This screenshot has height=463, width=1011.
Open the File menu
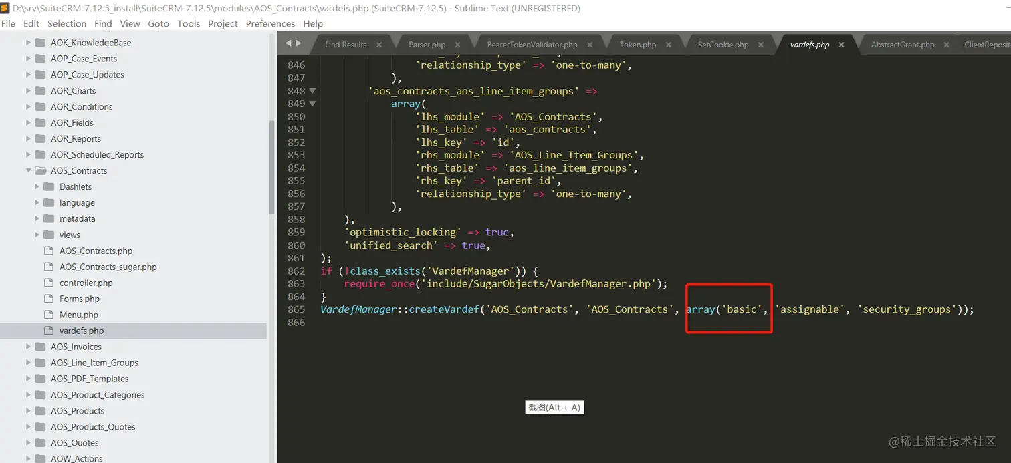(x=8, y=23)
